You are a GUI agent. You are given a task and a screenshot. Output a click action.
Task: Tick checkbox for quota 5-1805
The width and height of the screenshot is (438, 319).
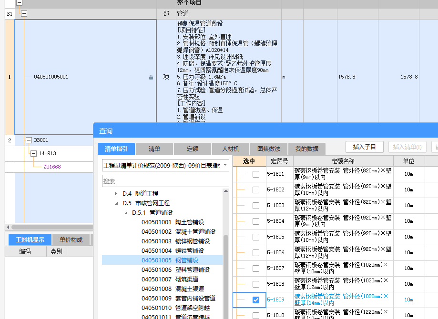(x=256, y=237)
